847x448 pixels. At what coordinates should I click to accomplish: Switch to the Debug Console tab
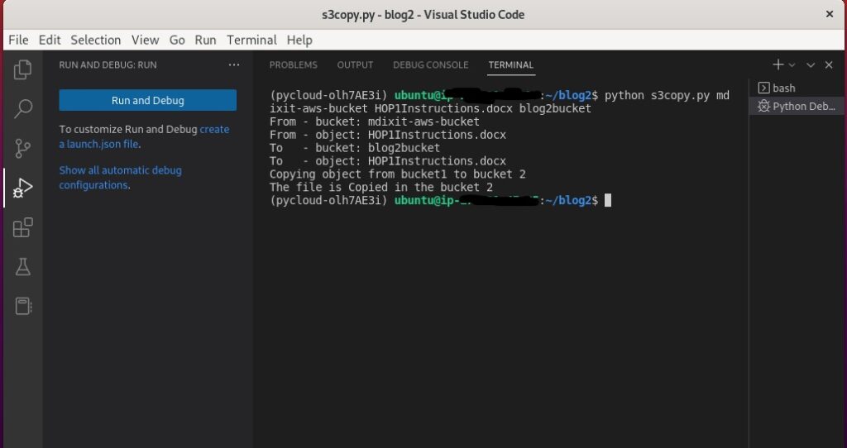pos(430,64)
